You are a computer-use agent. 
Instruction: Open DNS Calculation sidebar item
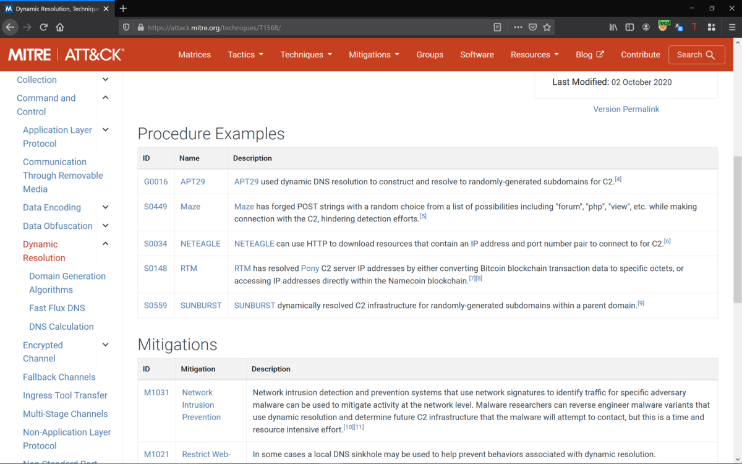click(x=61, y=327)
